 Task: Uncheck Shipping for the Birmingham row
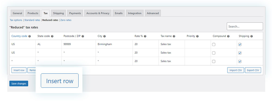tap(240, 44)
